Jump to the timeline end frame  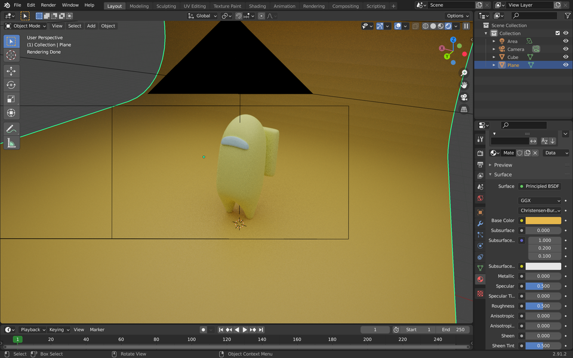point(261,329)
